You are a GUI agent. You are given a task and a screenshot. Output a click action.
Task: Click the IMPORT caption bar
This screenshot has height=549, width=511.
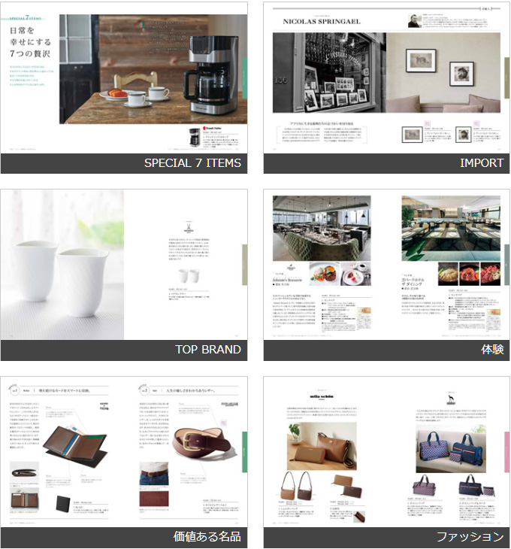[x=386, y=163]
